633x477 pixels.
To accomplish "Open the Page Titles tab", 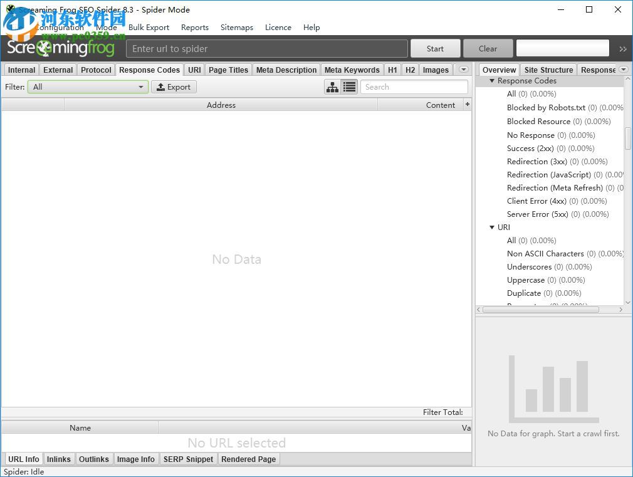I will (228, 70).
